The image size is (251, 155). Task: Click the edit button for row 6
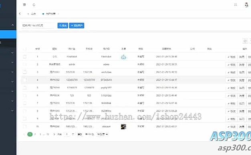pyautogui.click(x=231, y=96)
